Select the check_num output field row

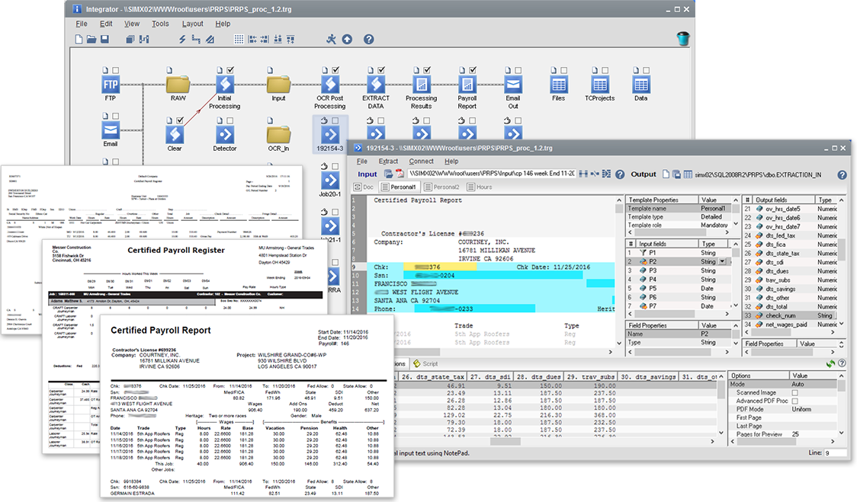point(780,315)
